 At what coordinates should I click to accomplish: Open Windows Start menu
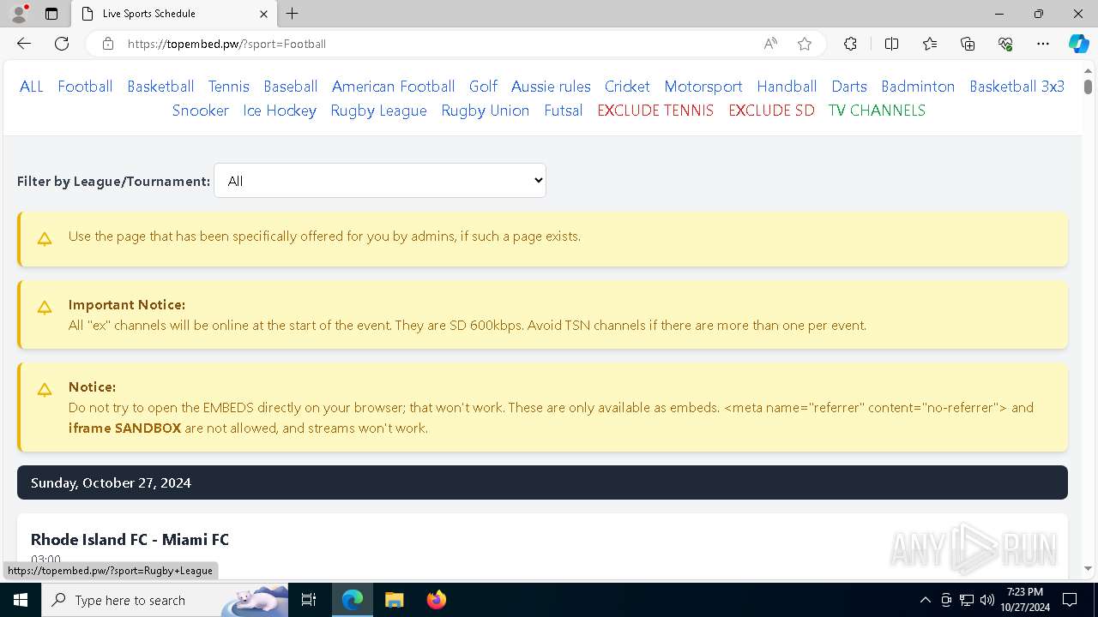pyautogui.click(x=21, y=600)
